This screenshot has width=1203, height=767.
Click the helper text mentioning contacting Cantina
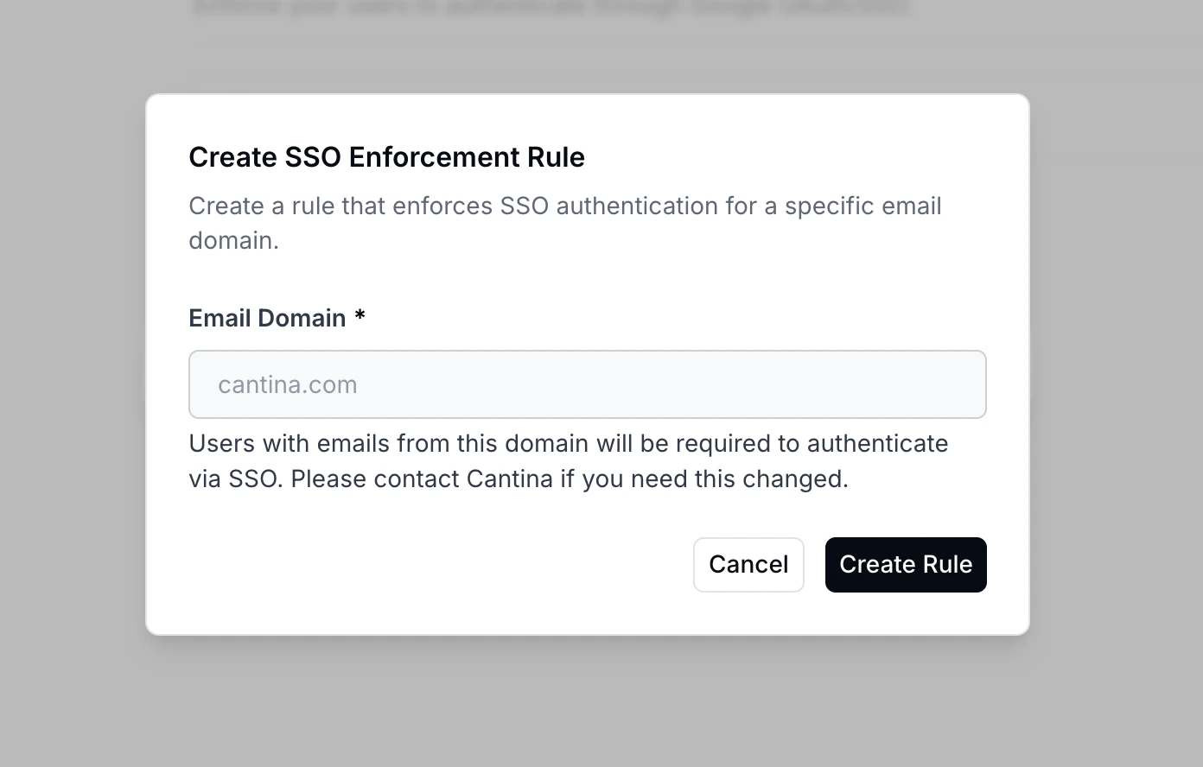click(x=568, y=461)
